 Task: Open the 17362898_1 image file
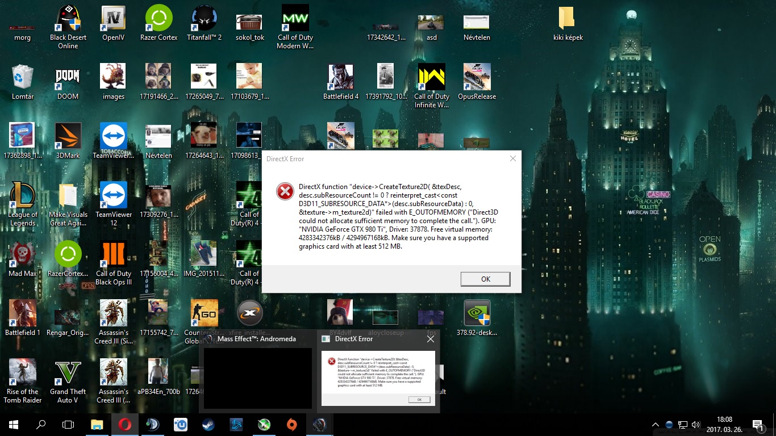(x=23, y=142)
